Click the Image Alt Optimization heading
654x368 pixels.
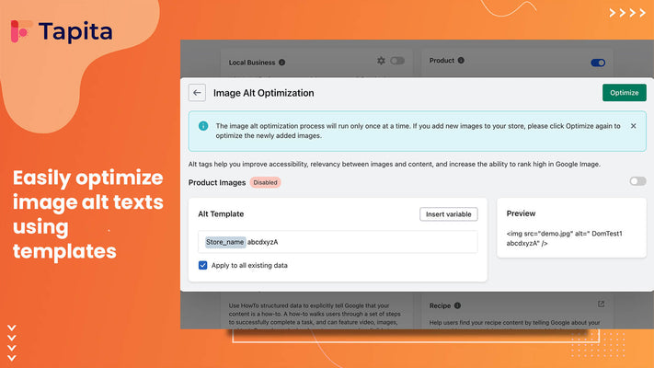click(x=263, y=93)
